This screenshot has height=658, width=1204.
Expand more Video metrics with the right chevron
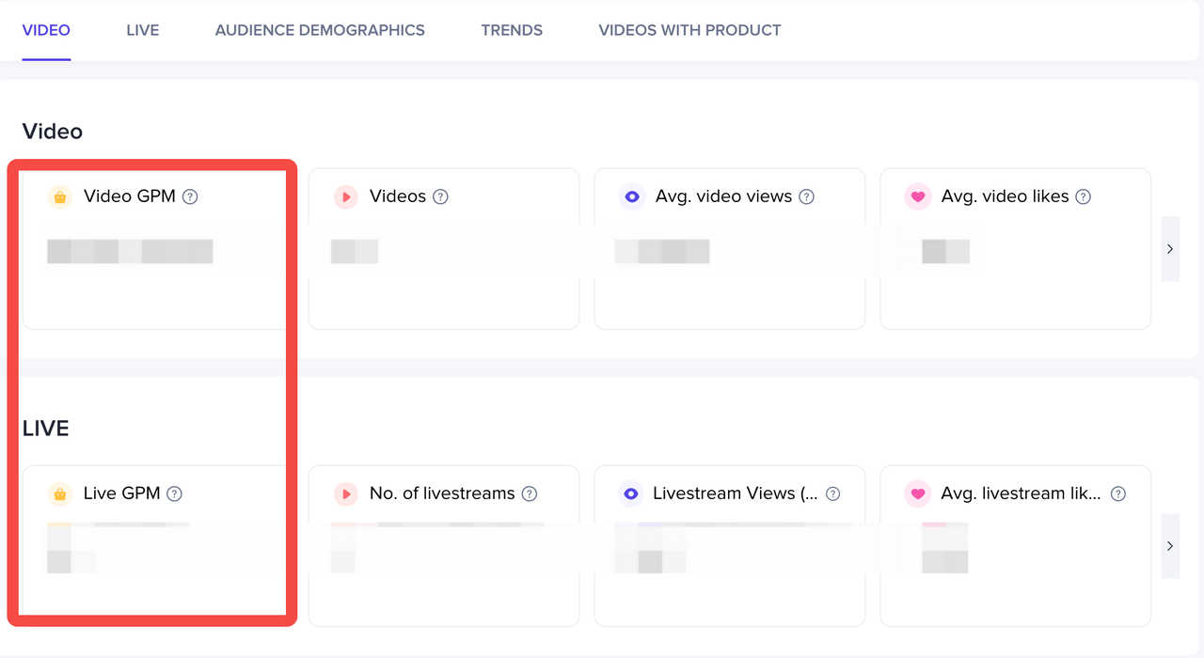tap(1169, 249)
